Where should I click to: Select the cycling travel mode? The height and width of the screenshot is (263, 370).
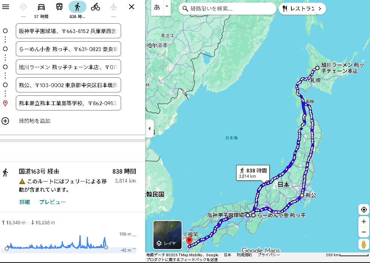tap(96, 7)
